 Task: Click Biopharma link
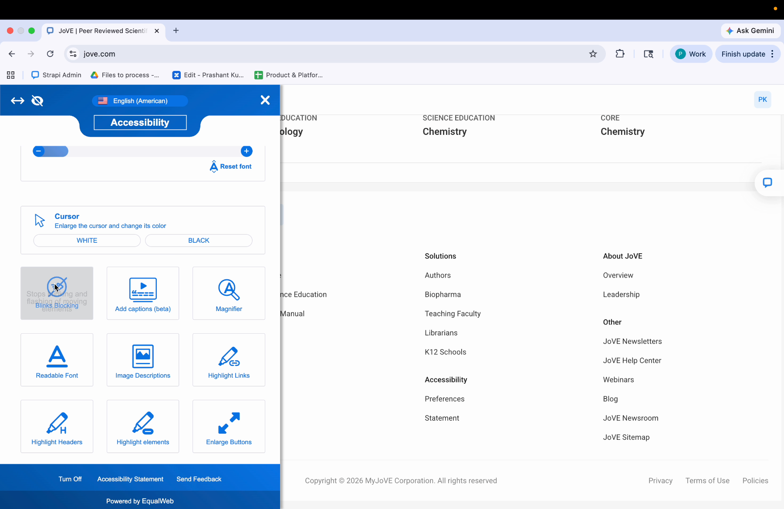pyautogui.click(x=443, y=295)
